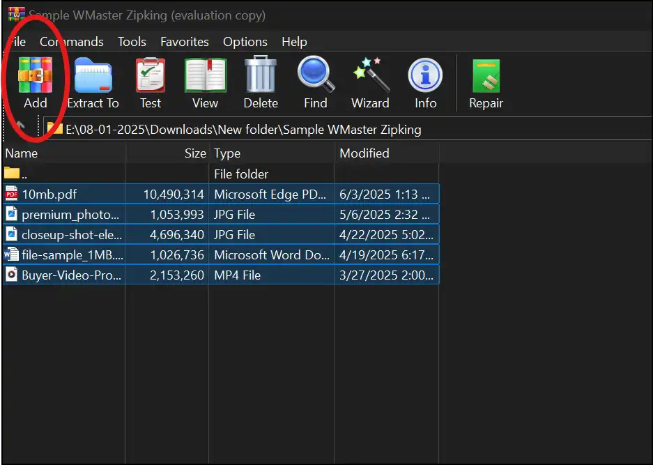Open the View book icon

click(x=206, y=75)
